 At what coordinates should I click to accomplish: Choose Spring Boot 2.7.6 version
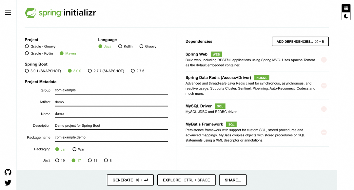point(133,71)
